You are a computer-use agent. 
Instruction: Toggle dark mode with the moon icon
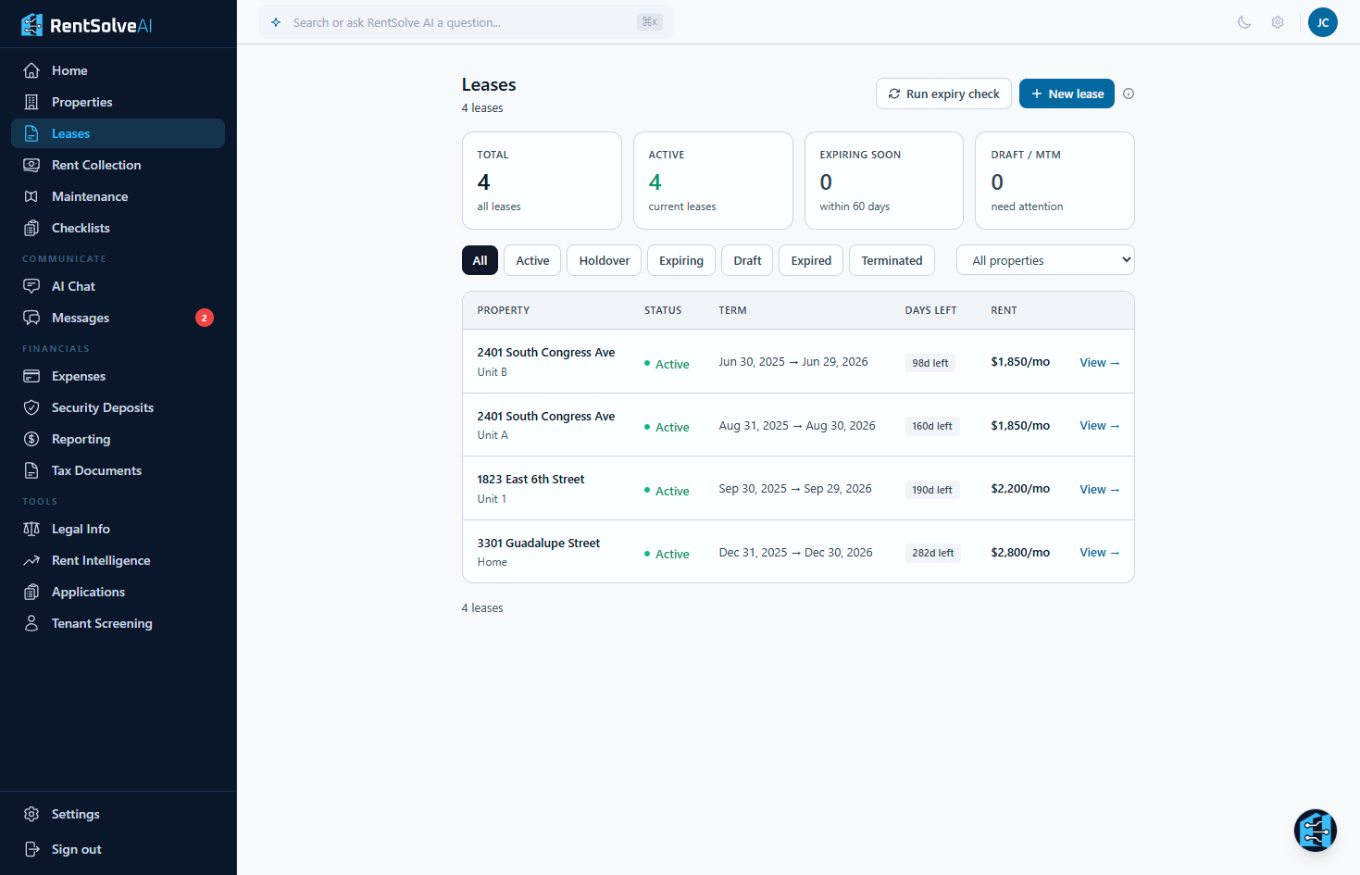[1244, 22]
